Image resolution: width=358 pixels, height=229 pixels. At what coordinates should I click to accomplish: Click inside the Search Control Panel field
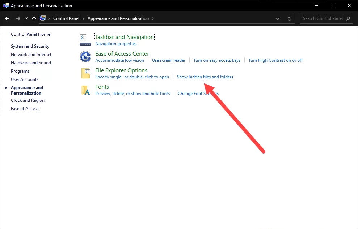coord(322,18)
